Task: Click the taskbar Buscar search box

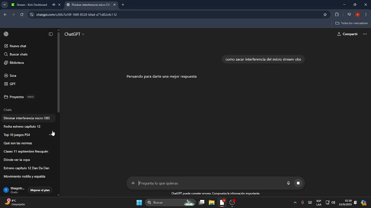Action: point(170,203)
